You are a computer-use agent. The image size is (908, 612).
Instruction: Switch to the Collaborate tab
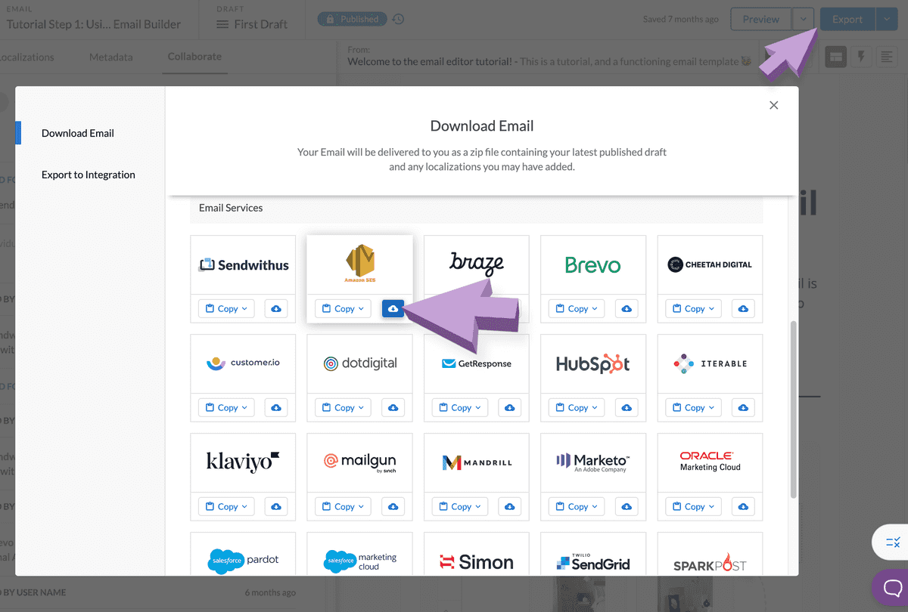click(194, 57)
